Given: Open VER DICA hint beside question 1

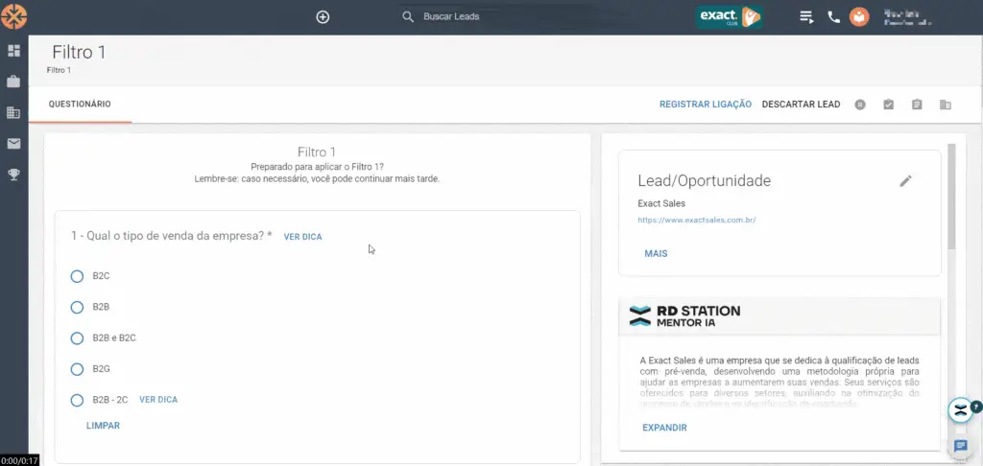Looking at the screenshot, I should pyautogui.click(x=302, y=237).
